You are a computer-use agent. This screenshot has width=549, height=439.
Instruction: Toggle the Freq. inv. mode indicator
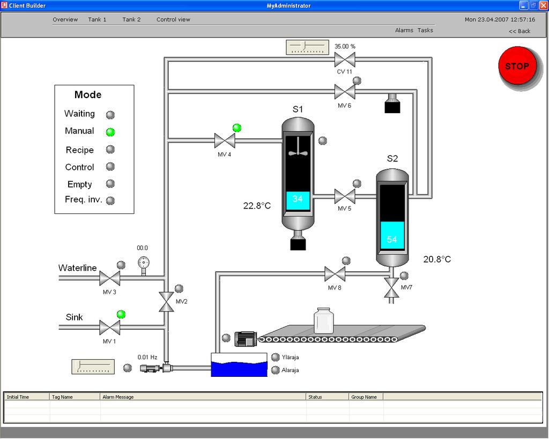tap(110, 200)
